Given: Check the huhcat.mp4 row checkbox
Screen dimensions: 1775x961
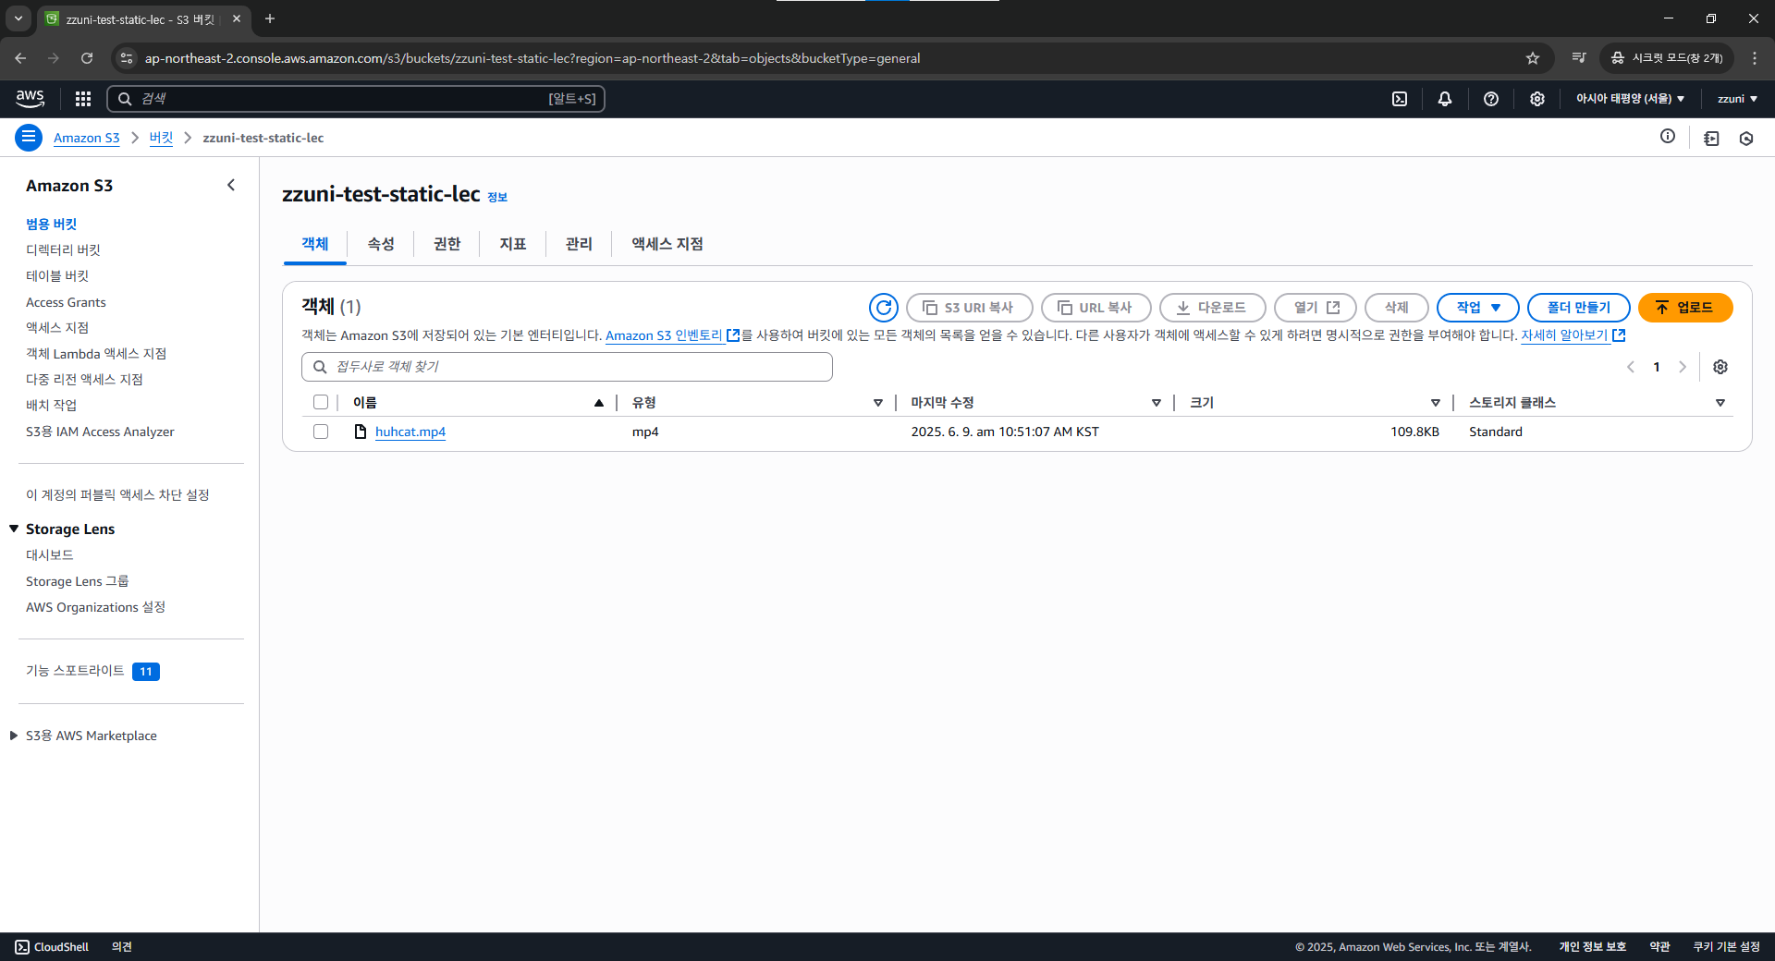Looking at the screenshot, I should pos(321,432).
